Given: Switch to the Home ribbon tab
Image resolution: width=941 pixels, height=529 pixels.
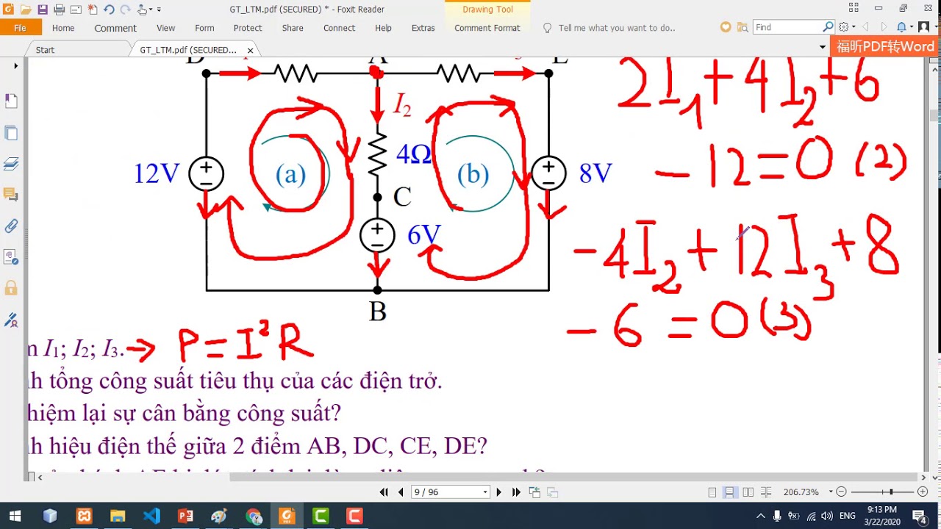Looking at the screenshot, I should click(63, 28).
